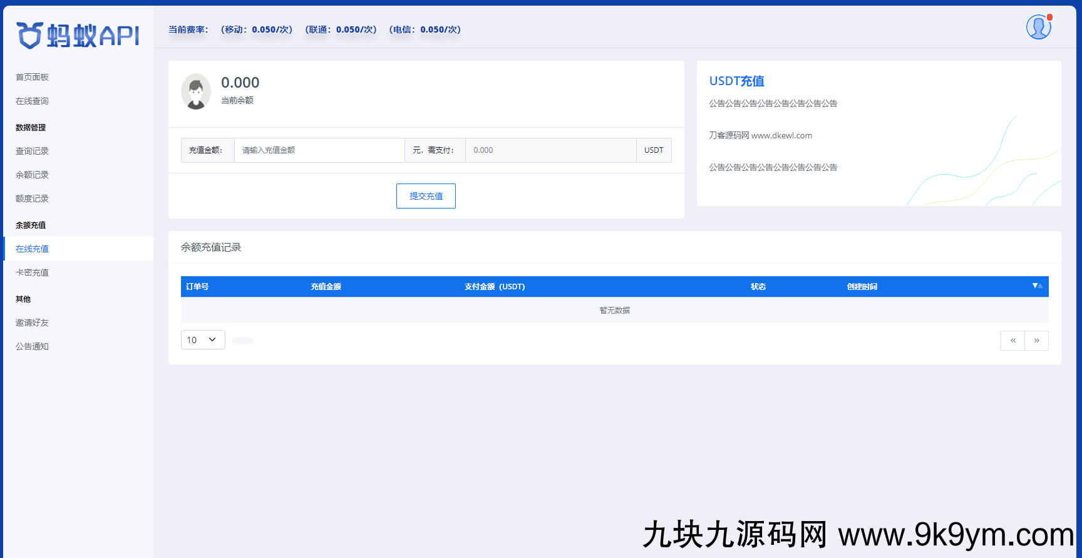Click the account avatar beside balance
The width and height of the screenshot is (1082, 558).
point(196,91)
